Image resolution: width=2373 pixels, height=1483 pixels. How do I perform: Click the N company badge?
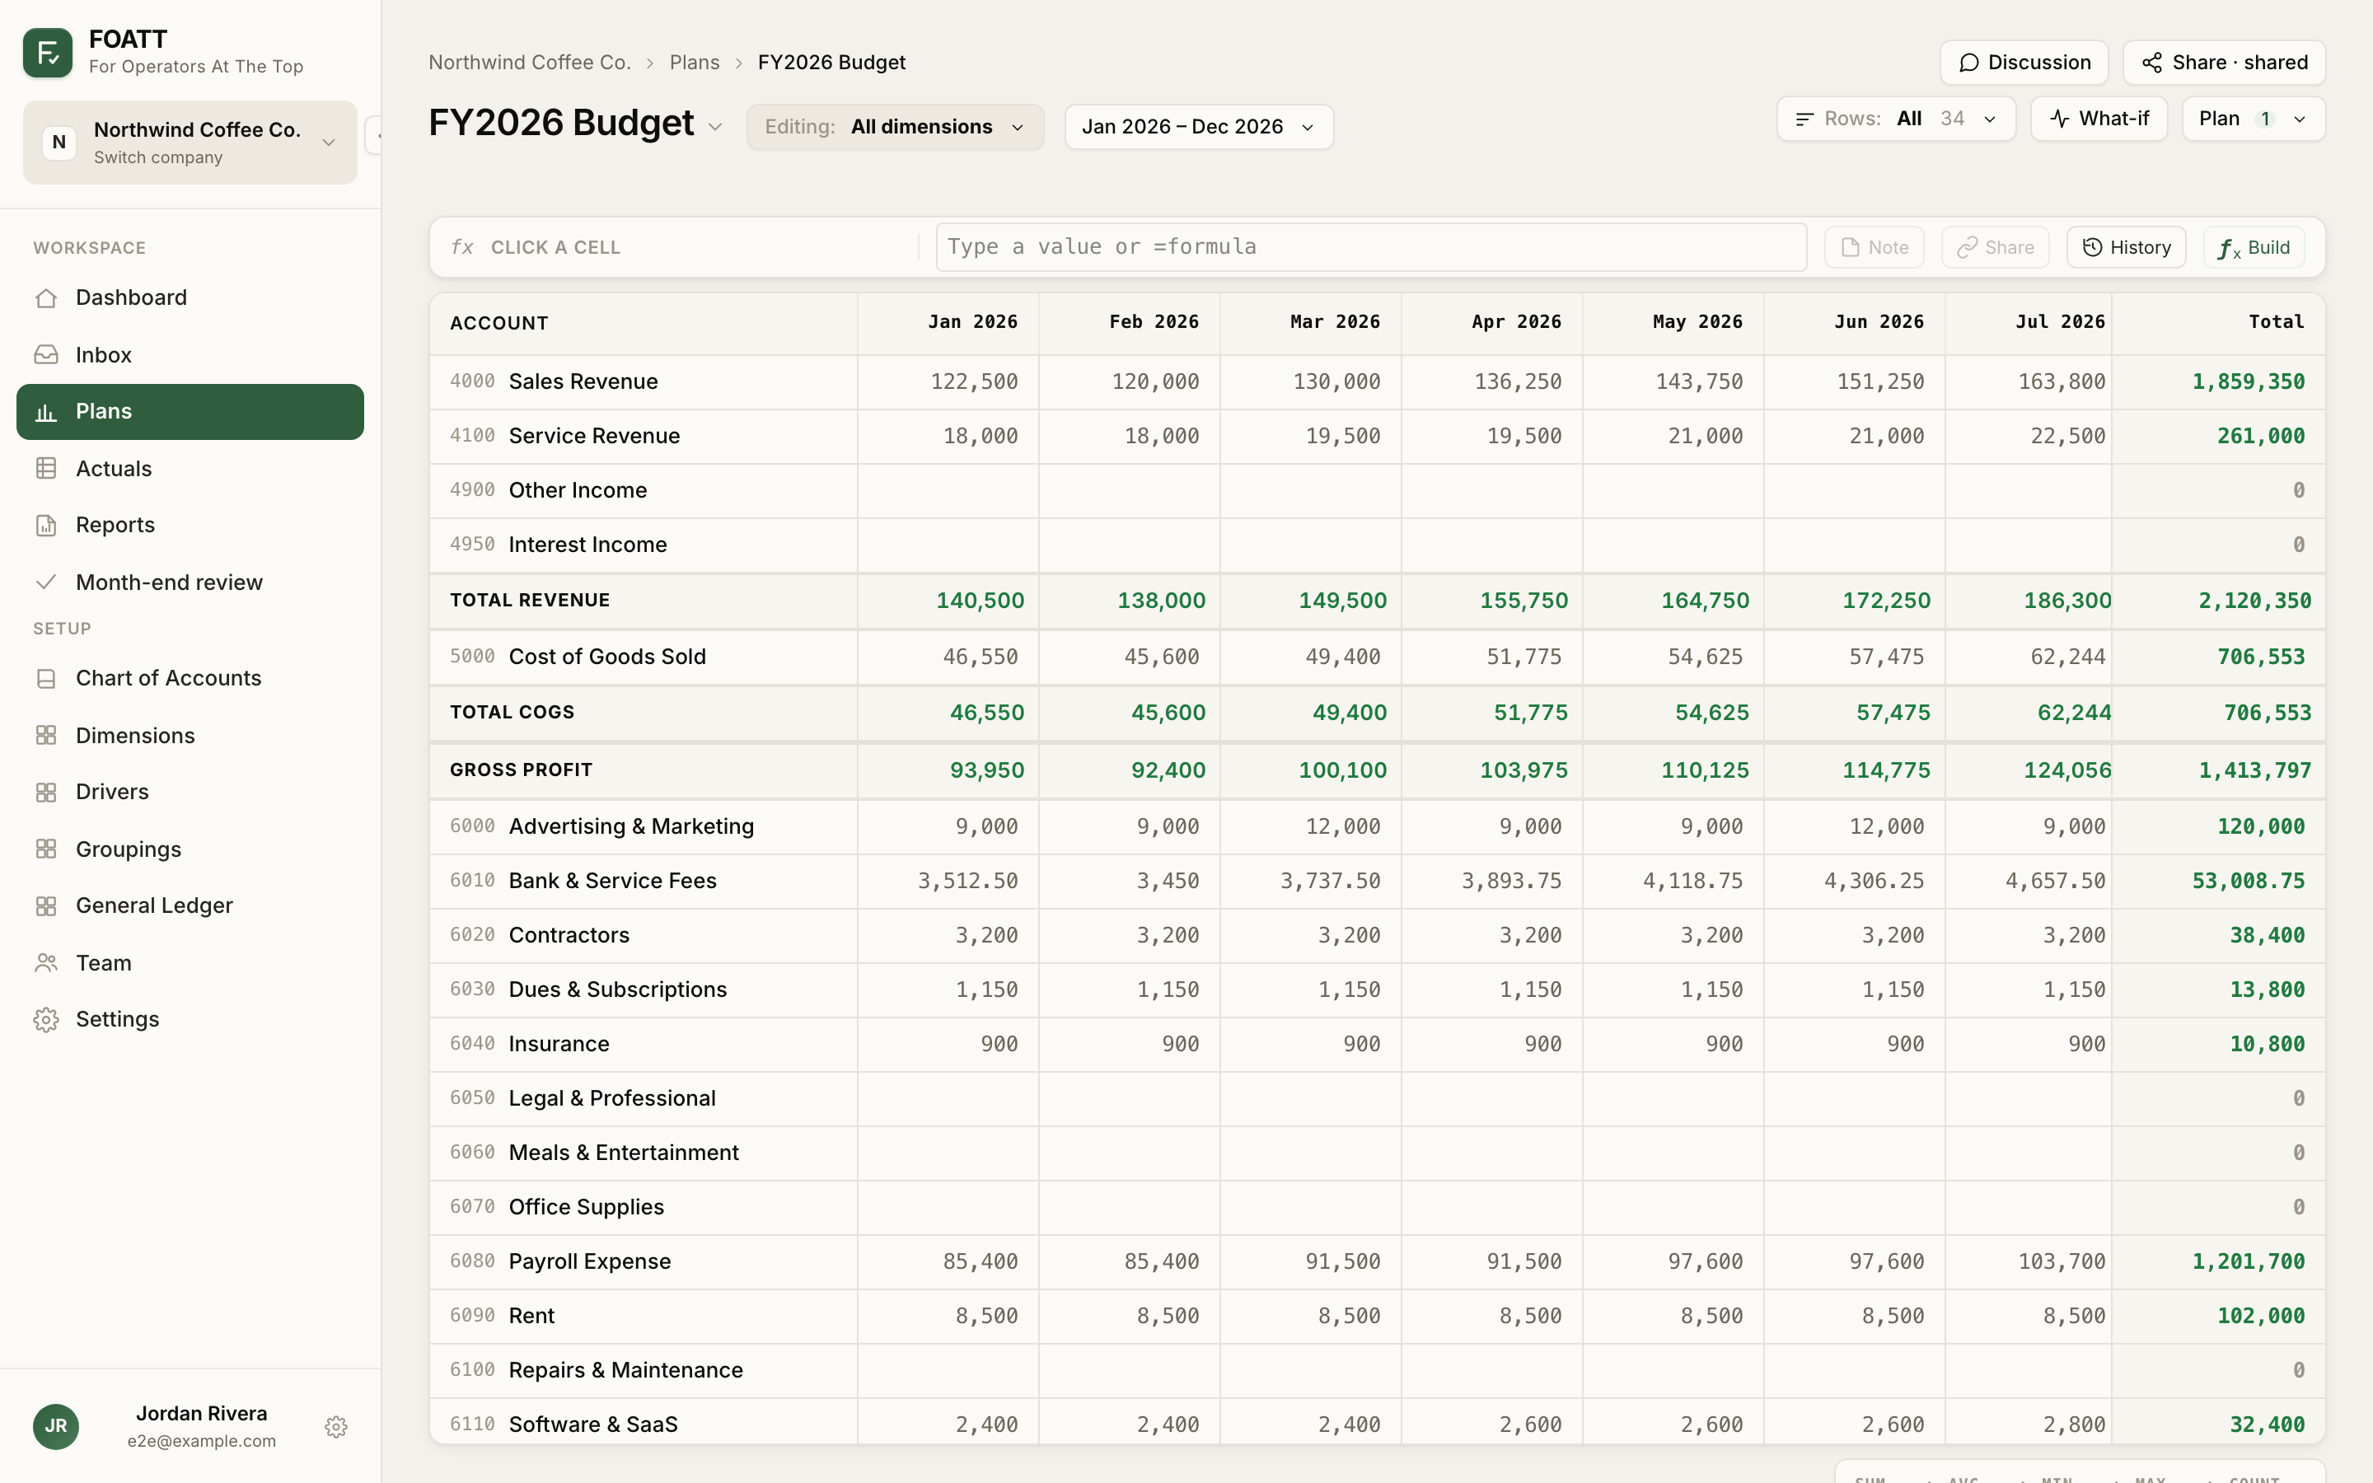[x=59, y=143]
